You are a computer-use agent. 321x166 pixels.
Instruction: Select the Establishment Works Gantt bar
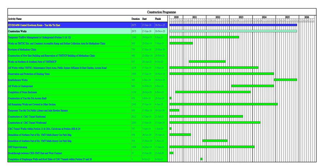(x=285, y=80)
